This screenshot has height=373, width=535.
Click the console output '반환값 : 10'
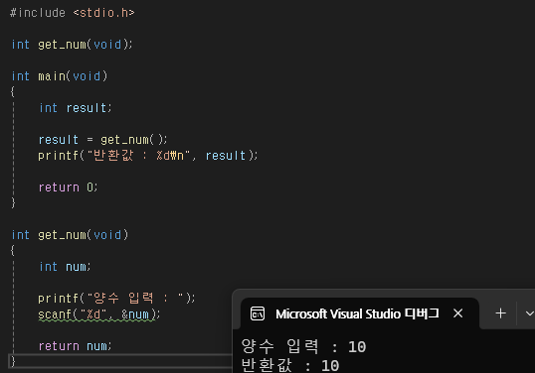click(290, 365)
